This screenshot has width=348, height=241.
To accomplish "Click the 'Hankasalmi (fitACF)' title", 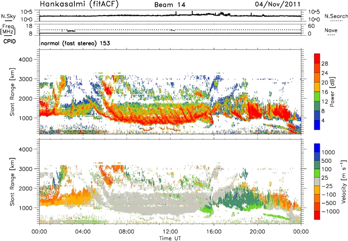I will coord(79,4).
